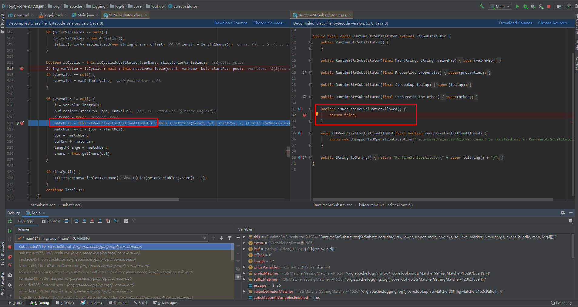This screenshot has width=578, height=307.
Task: Open the thread selector "main"@1 dropdown
Action: click(x=112, y=238)
